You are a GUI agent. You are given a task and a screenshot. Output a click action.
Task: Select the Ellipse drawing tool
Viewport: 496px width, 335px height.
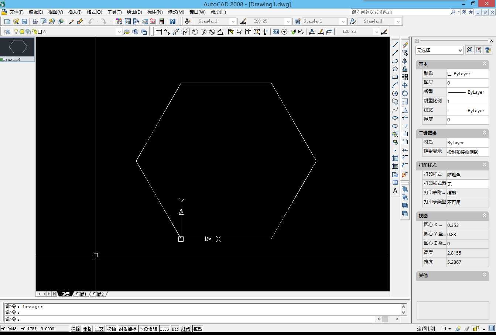coord(395,118)
